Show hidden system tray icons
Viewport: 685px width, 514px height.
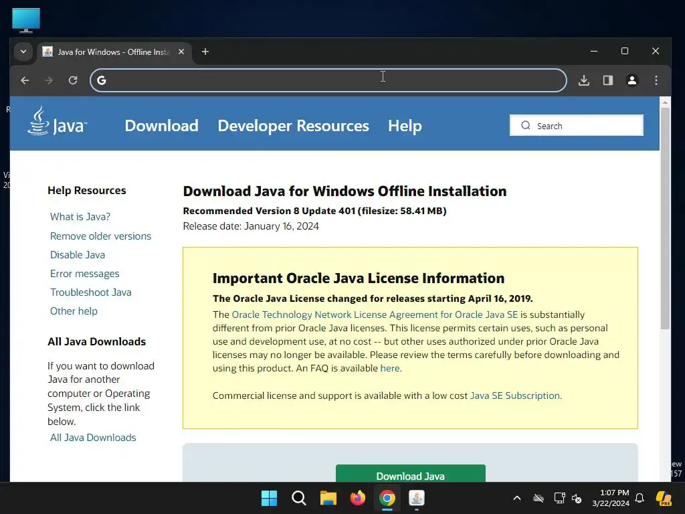[x=517, y=498]
